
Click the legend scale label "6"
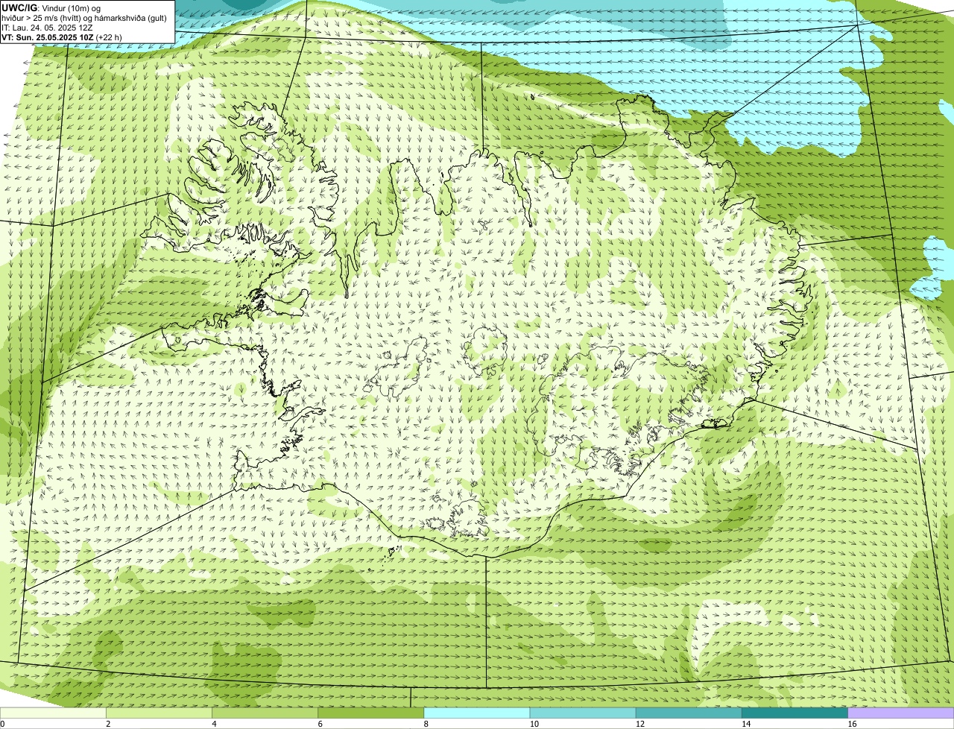point(320,724)
